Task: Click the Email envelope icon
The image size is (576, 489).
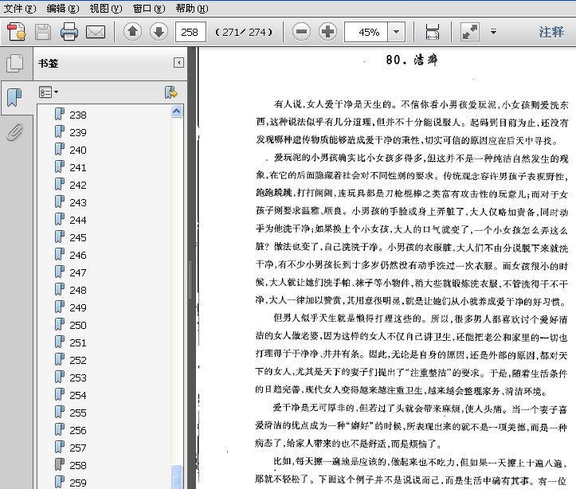Action: coord(96,32)
